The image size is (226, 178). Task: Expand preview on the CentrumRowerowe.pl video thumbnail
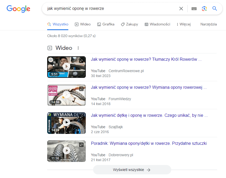pos(82,60)
